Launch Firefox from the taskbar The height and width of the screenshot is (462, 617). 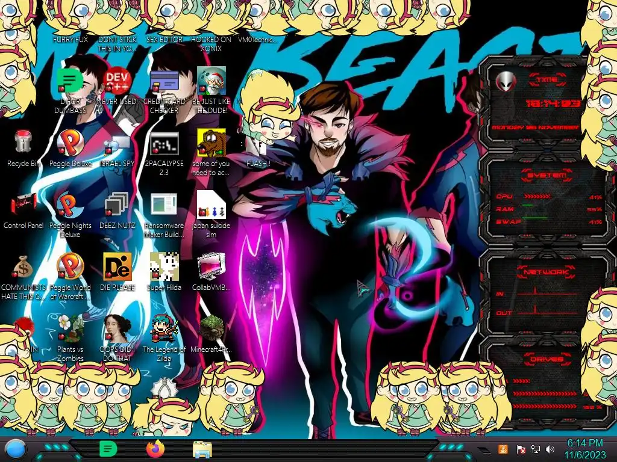[155, 449]
